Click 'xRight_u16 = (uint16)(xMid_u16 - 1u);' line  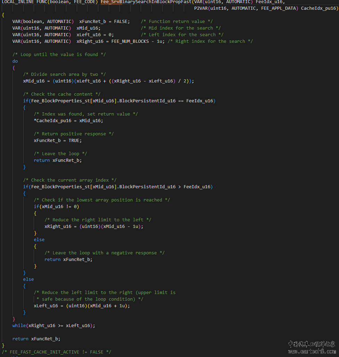click(94, 226)
